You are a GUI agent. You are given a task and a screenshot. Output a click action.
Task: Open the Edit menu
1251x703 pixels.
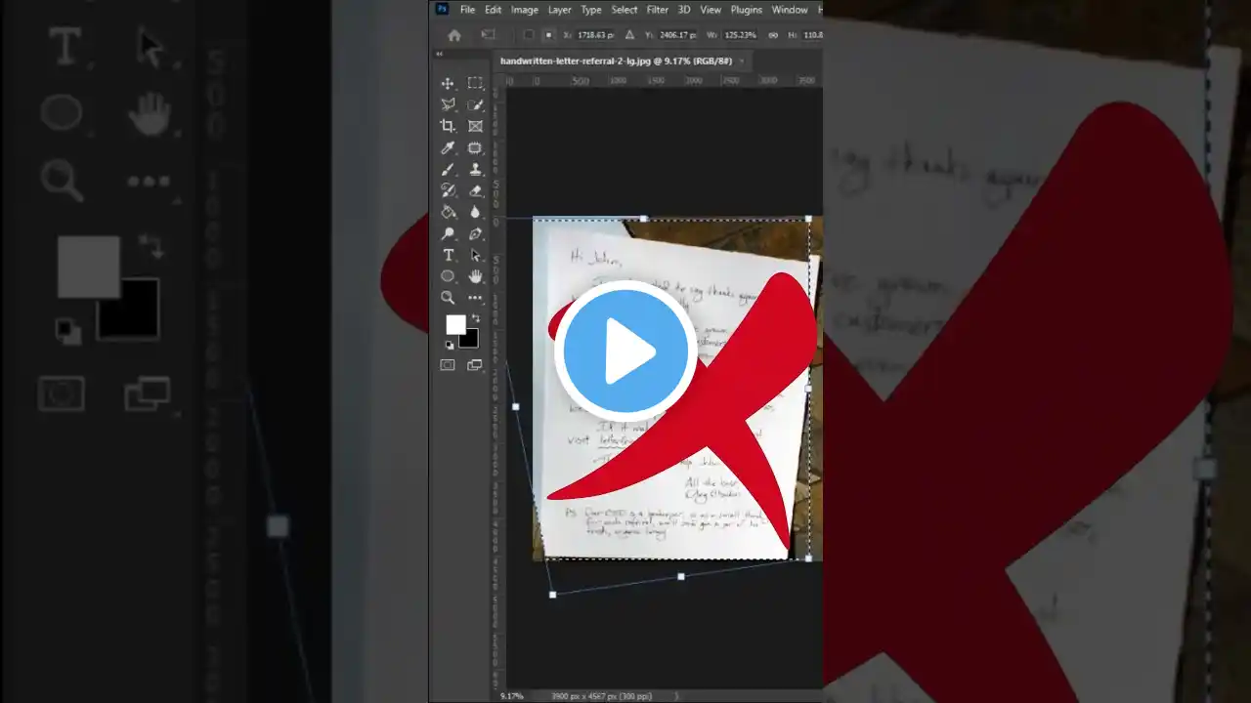coord(494,10)
